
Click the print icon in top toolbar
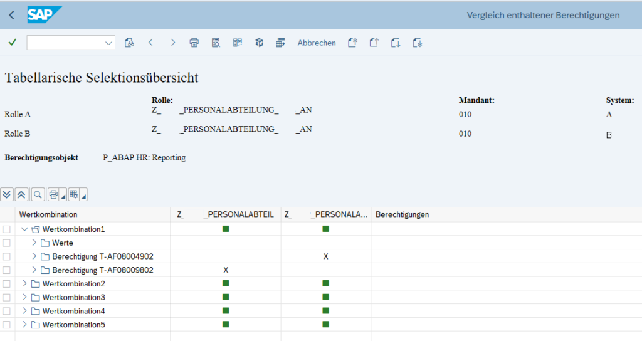coord(194,43)
